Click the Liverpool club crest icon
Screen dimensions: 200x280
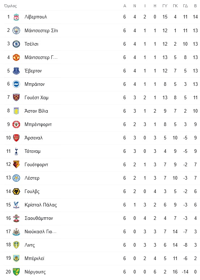click(16, 17)
